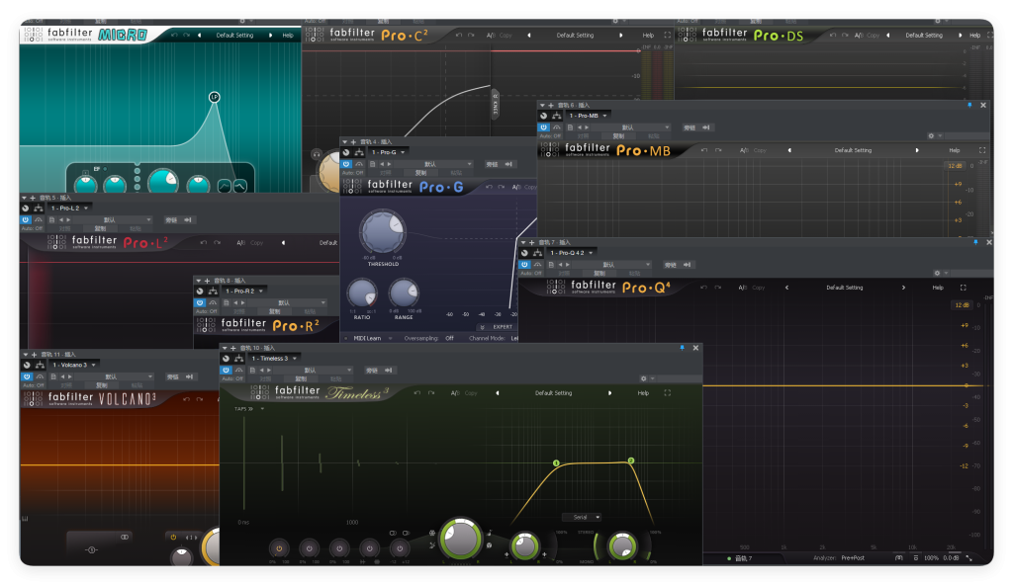Click undo arrow in the Timeless 3 header
This screenshot has height=585, width=1013.
click(417, 392)
